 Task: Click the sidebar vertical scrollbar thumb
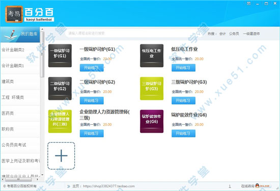(x=42, y=54)
